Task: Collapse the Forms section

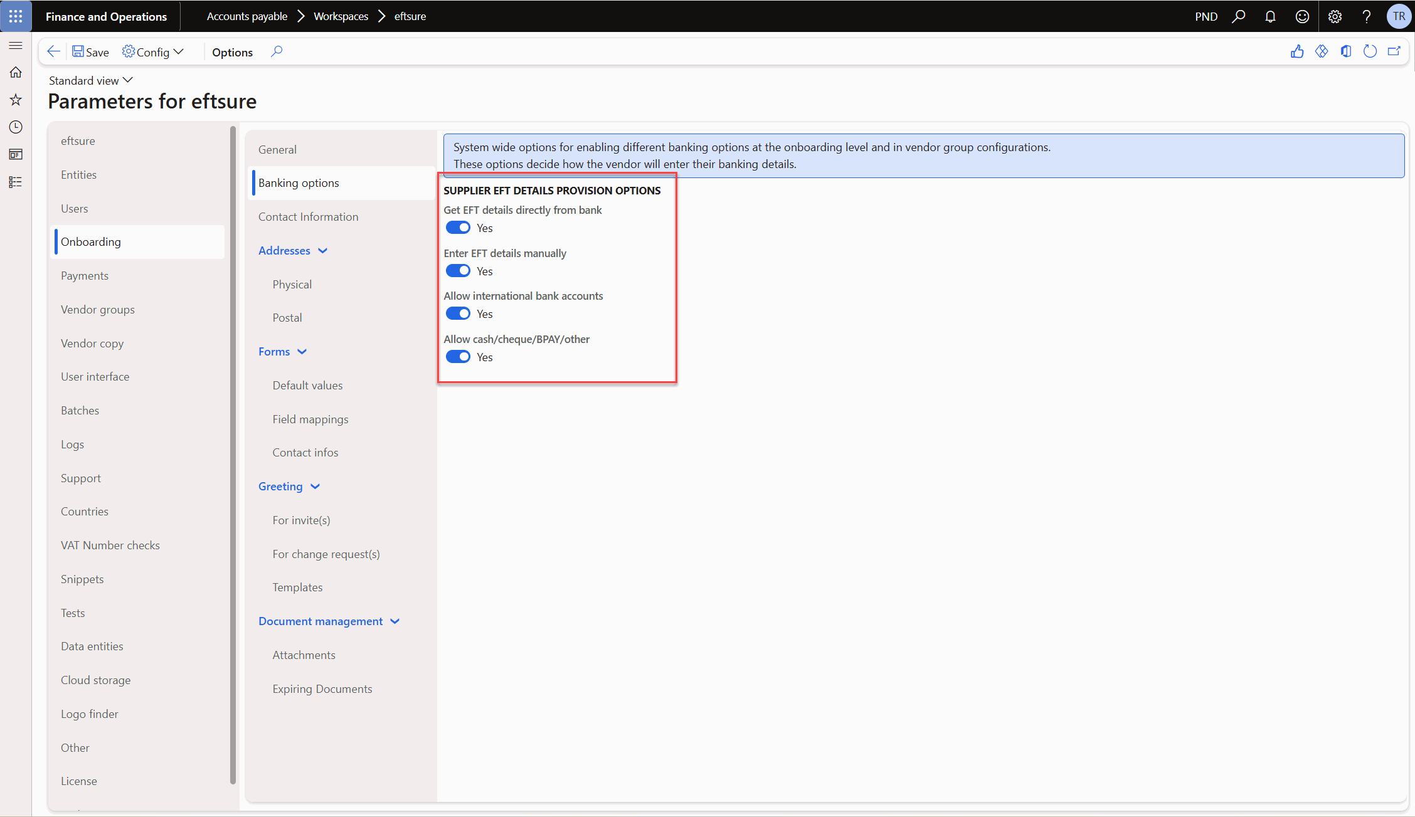Action: coord(282,352)
